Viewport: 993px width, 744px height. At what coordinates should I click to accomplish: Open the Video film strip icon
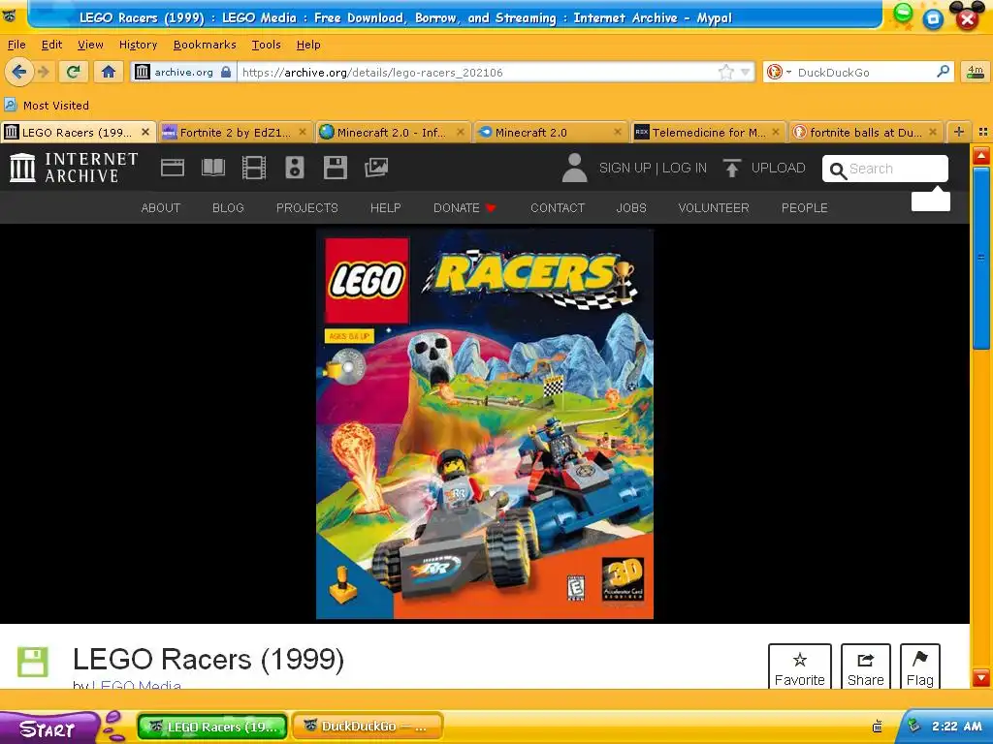(x=254, y=168)
